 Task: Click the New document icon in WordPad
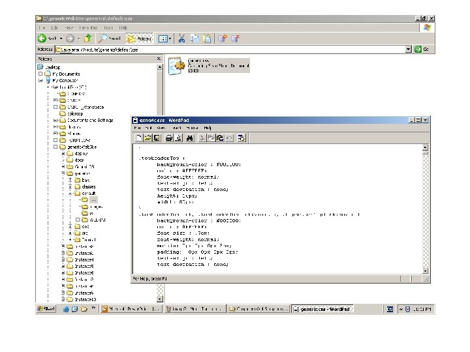pyautogui.click(x=139, y=138)
